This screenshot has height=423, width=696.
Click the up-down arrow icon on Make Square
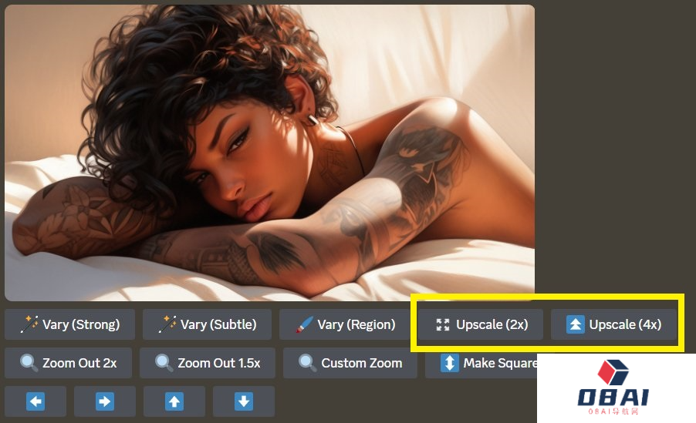[x=450, y=363]
